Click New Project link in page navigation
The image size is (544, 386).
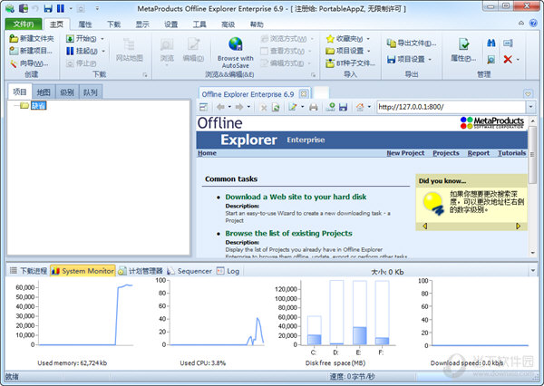(405, 153)
